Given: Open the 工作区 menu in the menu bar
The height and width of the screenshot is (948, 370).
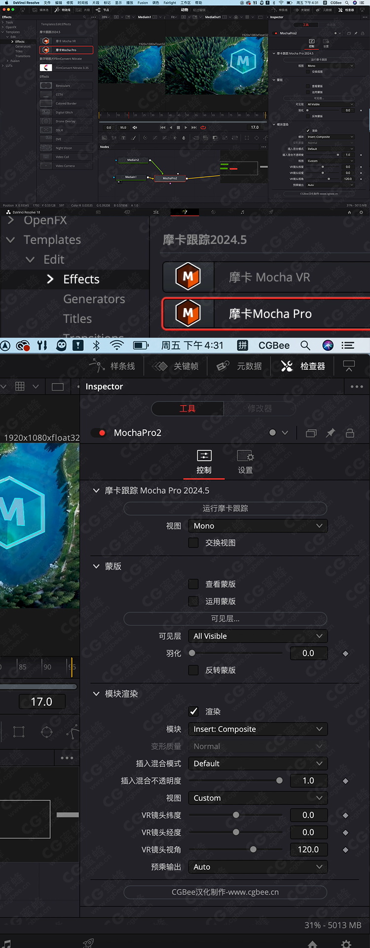Looking at the screenshot, I should (x=185, y=2).
